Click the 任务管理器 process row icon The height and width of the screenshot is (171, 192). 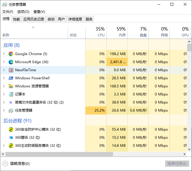coord(11,111)
